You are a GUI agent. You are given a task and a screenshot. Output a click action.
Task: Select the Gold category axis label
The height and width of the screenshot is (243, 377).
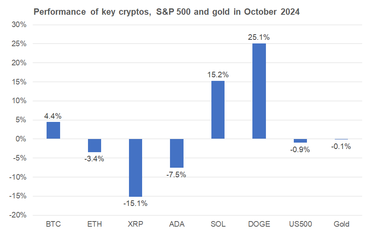tap(341, 224)
